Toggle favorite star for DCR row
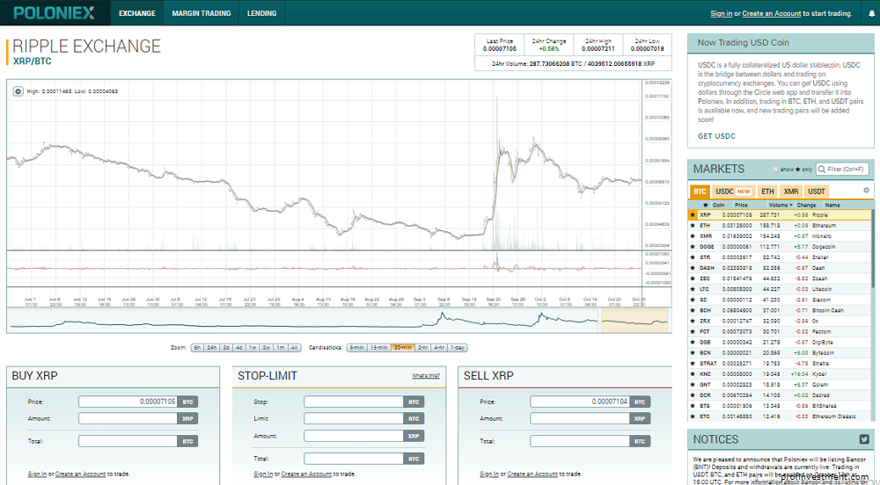Viewport: 880px width, 485px height. click(693, 395)
